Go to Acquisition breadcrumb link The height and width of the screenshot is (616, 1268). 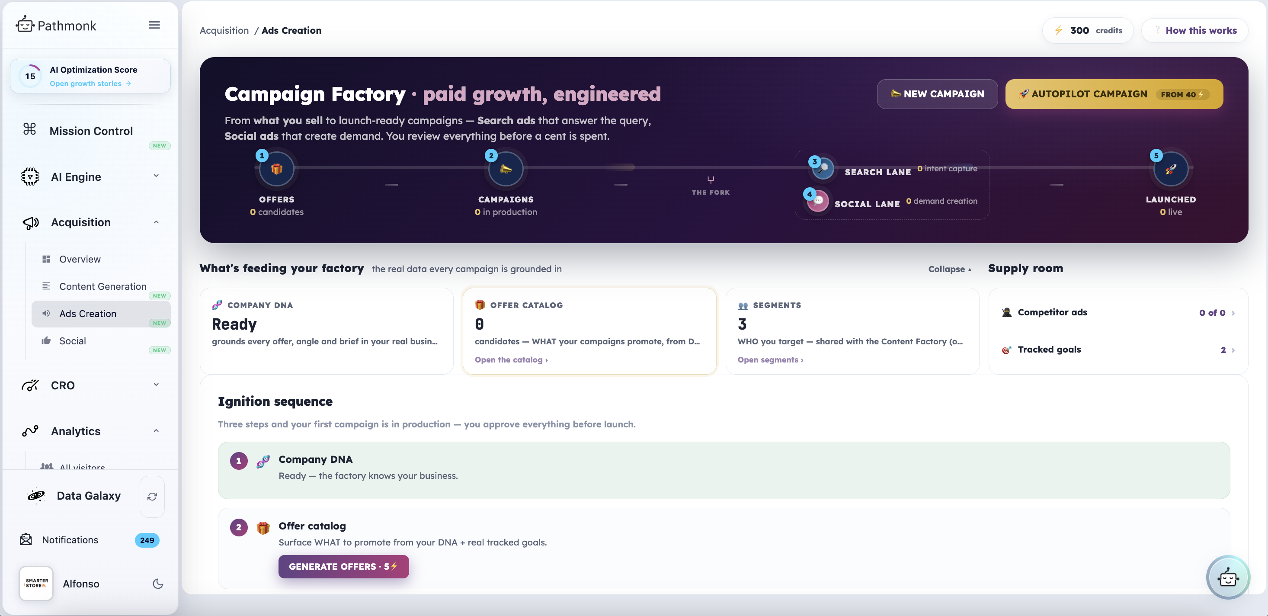(x=224, y=31)
